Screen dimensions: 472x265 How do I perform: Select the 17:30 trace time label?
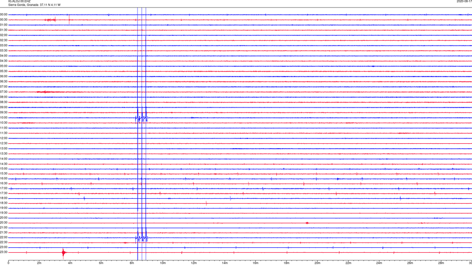(x=3, y=193)
